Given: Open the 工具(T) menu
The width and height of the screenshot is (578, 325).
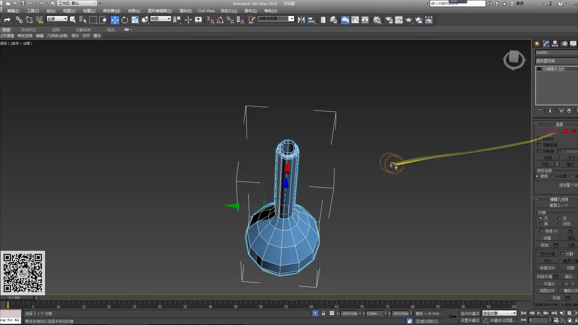Looking at the screenshot, I should 33,11.
